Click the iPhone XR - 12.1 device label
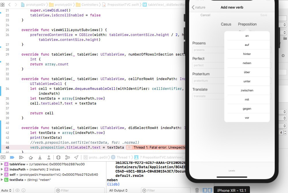 [231, 190]
